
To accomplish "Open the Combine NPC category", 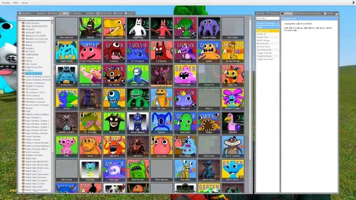I will (x=29, y=58).
